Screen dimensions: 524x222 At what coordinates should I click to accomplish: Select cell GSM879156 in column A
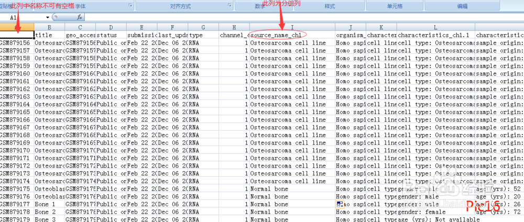pos(17,43)
